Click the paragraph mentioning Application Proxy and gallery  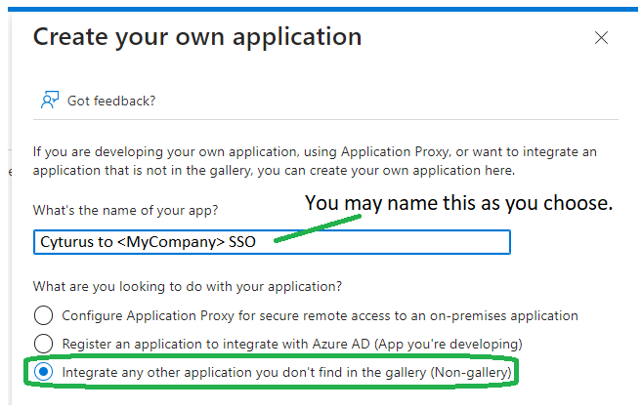pyautogui.click(x=315, y=161)
